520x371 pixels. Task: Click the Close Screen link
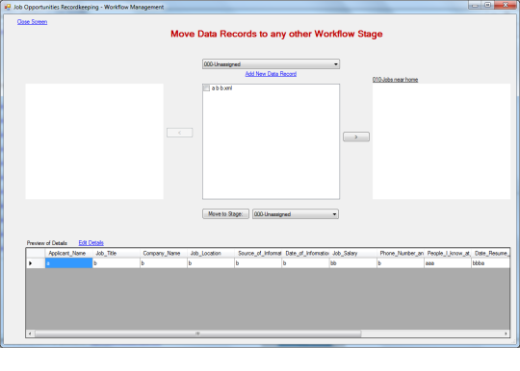point(32,22)
